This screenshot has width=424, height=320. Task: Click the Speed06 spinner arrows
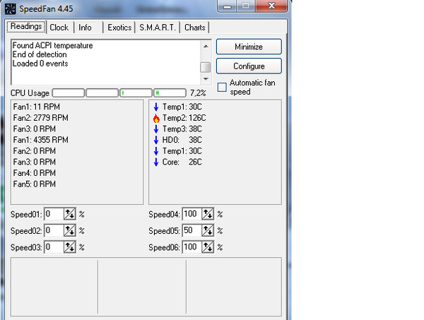208,247
